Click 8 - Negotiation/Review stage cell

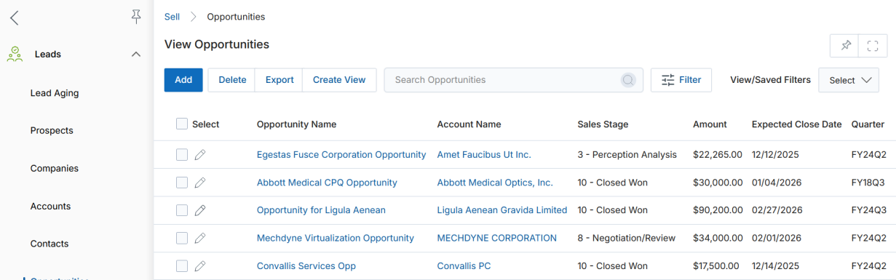(626, 238)
